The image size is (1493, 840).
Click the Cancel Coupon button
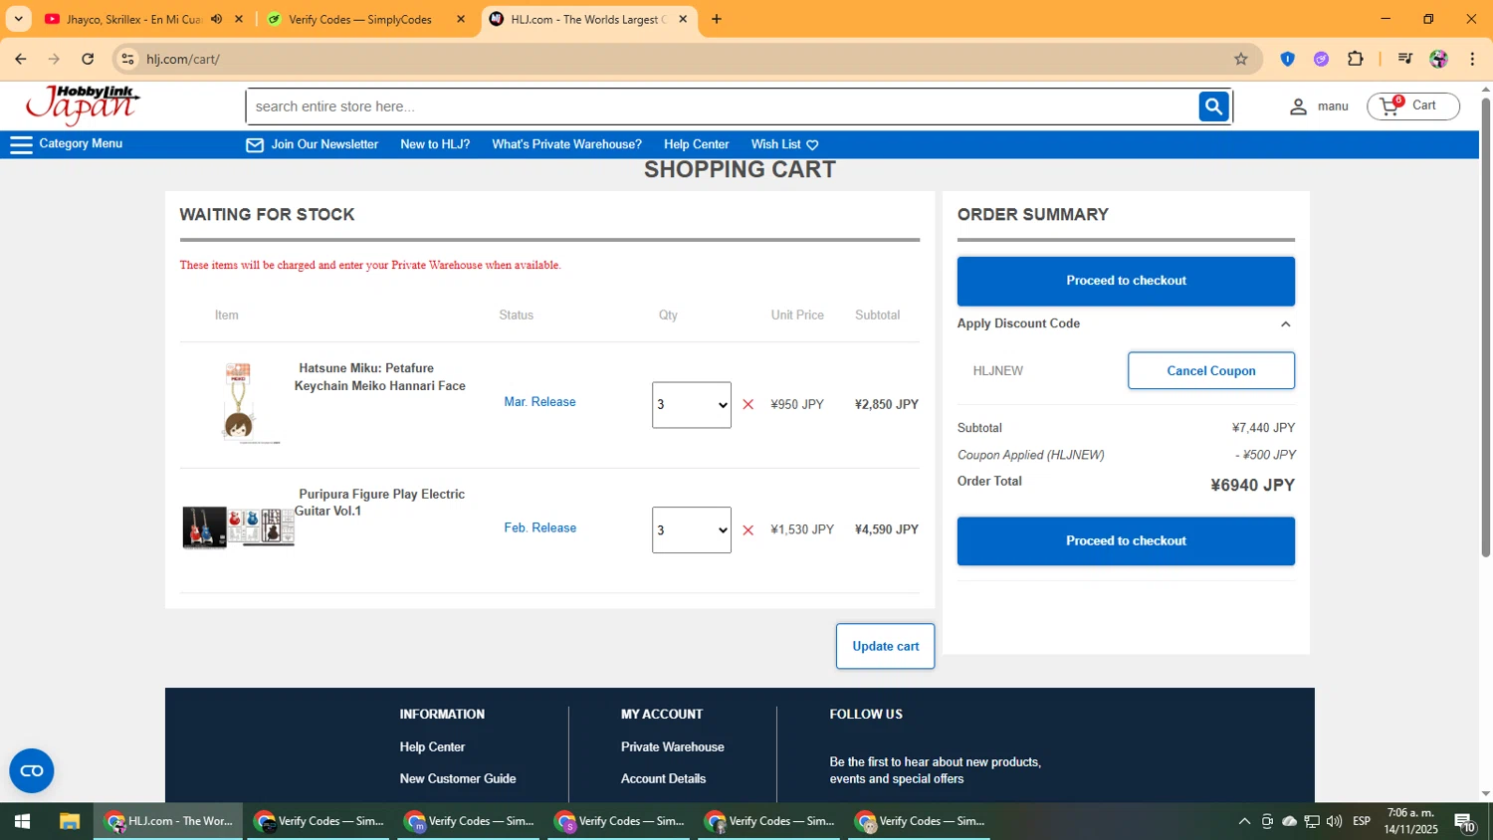[1210, 370]
